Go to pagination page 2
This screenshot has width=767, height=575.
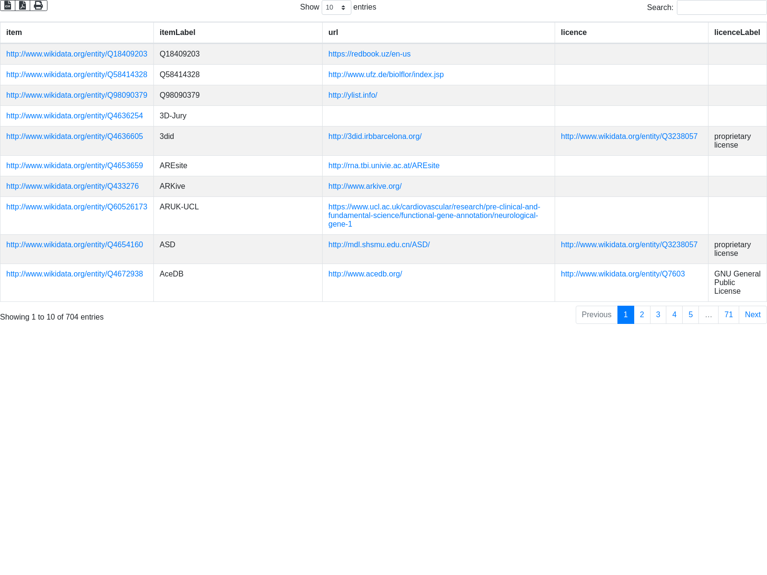tap(642, 315)
